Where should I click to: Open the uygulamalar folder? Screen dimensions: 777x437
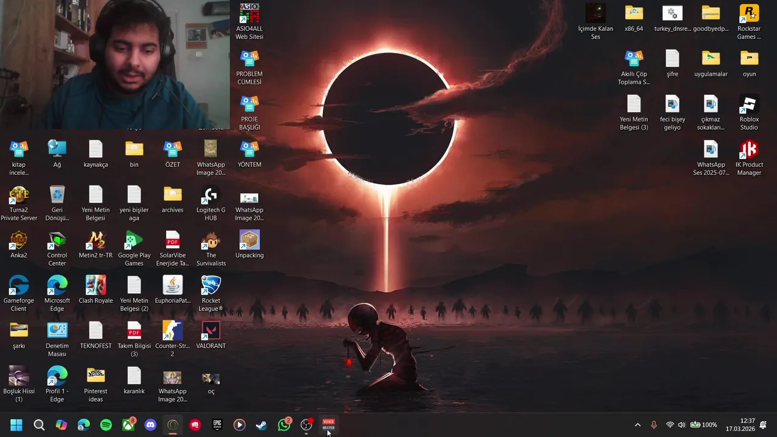(711, 63)
